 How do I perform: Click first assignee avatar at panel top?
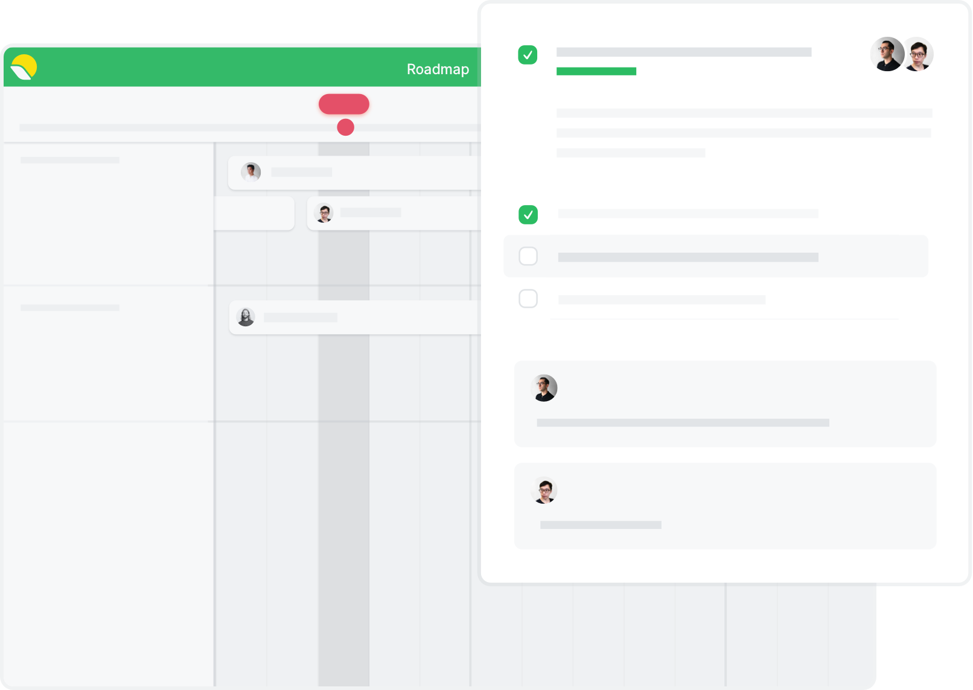887,54
